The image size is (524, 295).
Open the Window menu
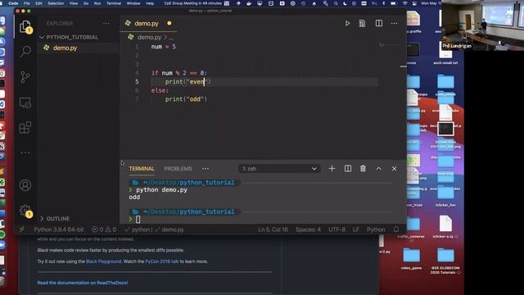pos(133,3)
